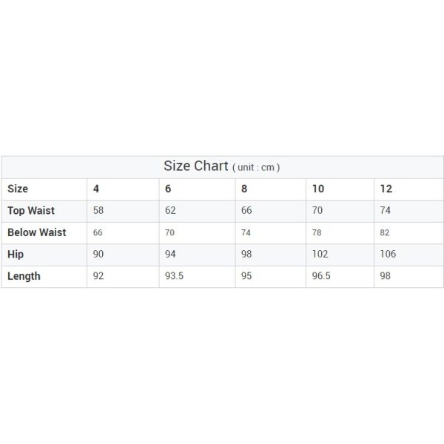The height and width of the screenshot is (444, 444).
Task: Click Length value 96.5
Action: [323, 276]
